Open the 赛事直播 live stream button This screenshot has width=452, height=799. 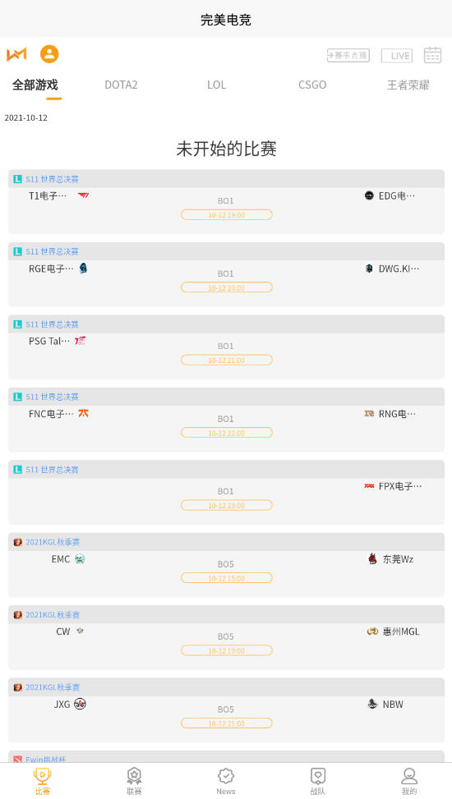pyautogui.click(x=348, y=55)
